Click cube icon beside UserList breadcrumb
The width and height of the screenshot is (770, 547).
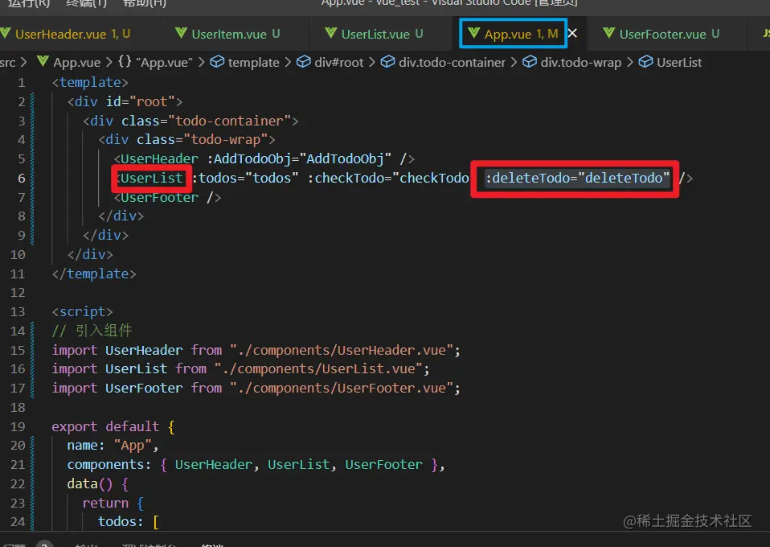click(x=645, y=61)
